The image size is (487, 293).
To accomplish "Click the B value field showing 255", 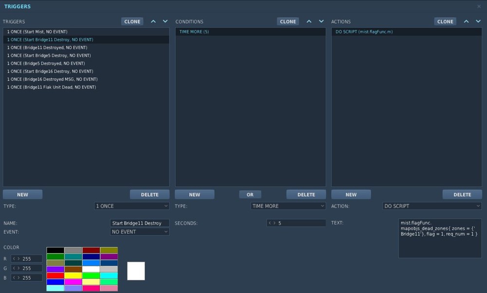I will [x=27, y=278].
